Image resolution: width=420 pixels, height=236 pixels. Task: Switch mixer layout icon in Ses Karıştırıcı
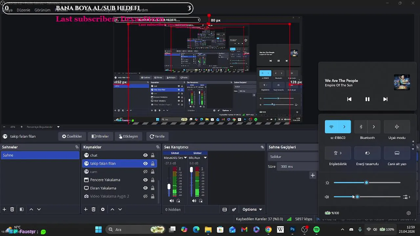click(x=225, y=209)
